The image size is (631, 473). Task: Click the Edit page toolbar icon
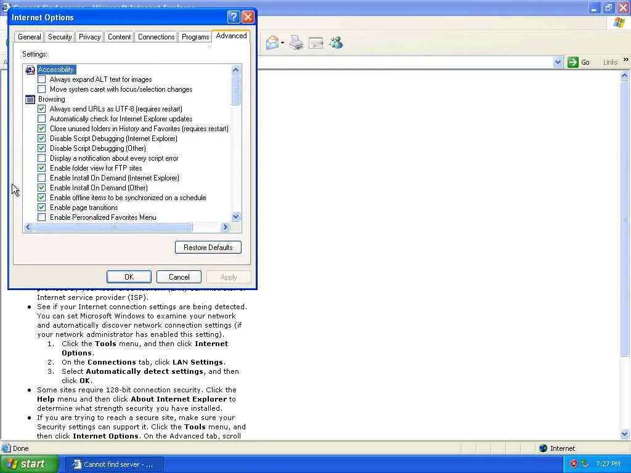point(316,42)
